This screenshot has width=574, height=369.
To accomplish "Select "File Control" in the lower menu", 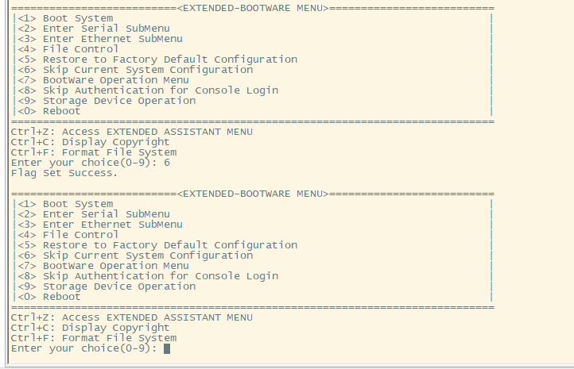I will coord(80,235).
